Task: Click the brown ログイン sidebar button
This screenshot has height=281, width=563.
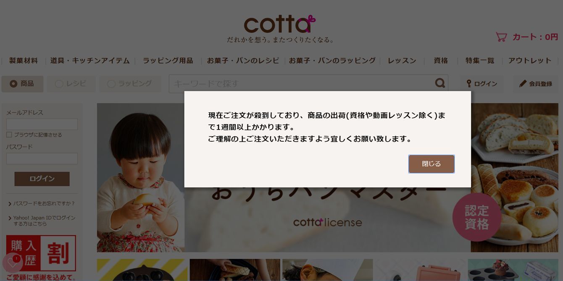Action: 42,179
